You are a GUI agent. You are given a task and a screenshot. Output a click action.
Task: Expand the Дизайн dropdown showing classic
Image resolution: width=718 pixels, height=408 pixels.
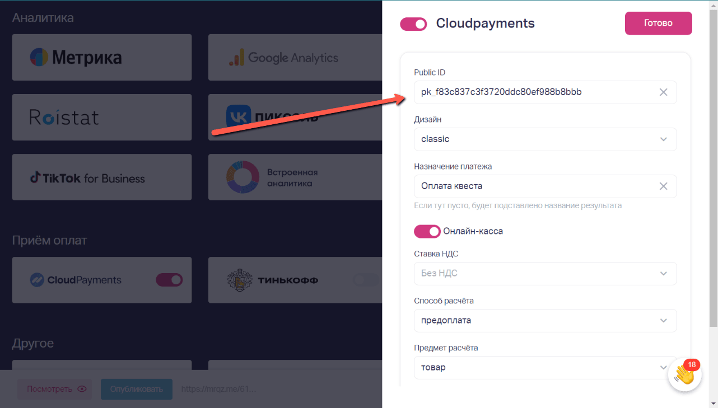tap(545, 139)
